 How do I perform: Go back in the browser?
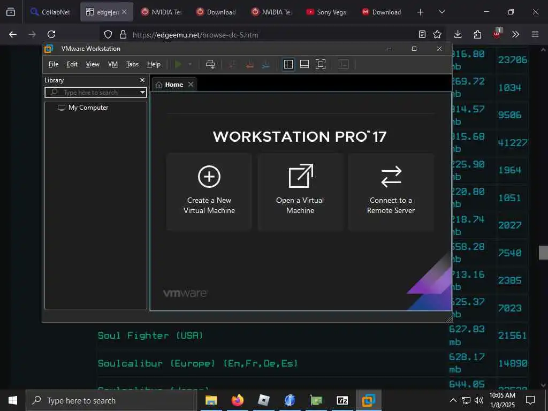coord(13,34)
